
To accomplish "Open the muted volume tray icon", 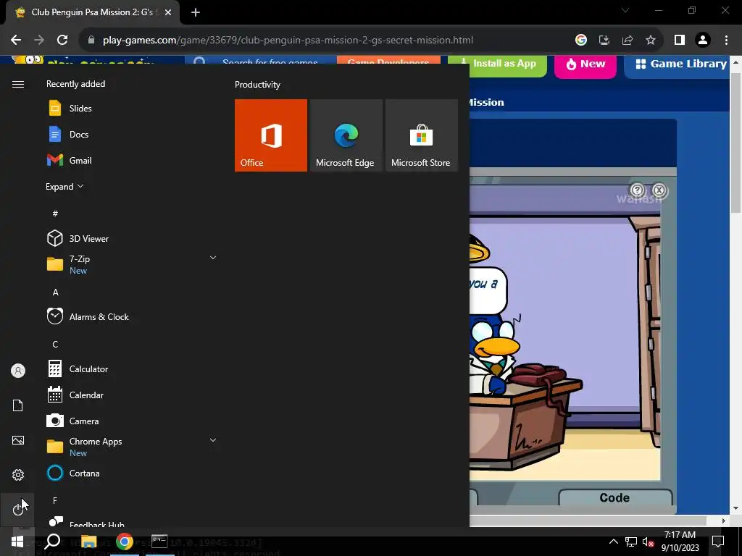I will pos(648,542).
